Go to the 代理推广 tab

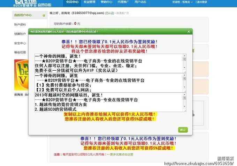[123, 2]
